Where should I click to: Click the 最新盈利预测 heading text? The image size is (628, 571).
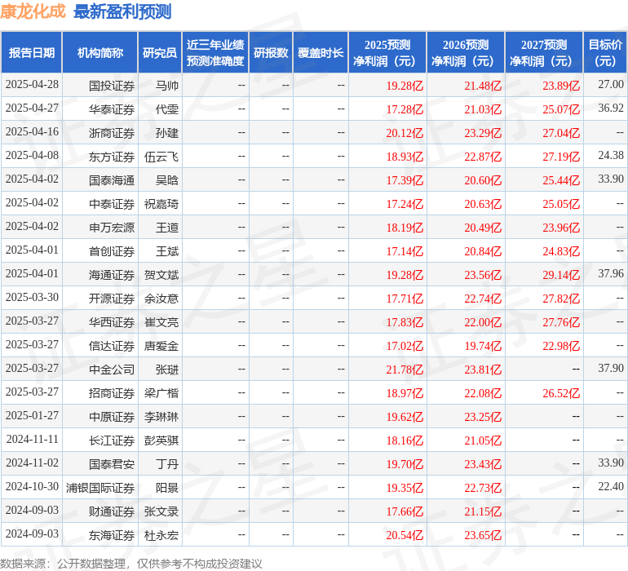pyautogui.click(x=122, y=11)
